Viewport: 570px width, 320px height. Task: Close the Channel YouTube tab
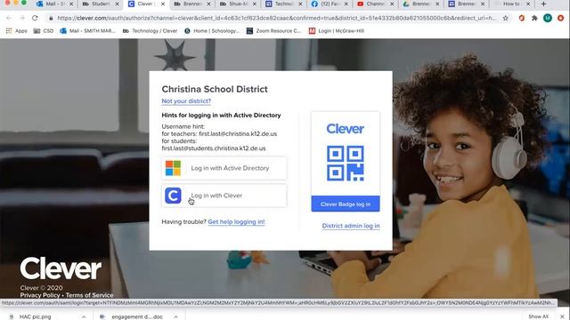[392, 4]
